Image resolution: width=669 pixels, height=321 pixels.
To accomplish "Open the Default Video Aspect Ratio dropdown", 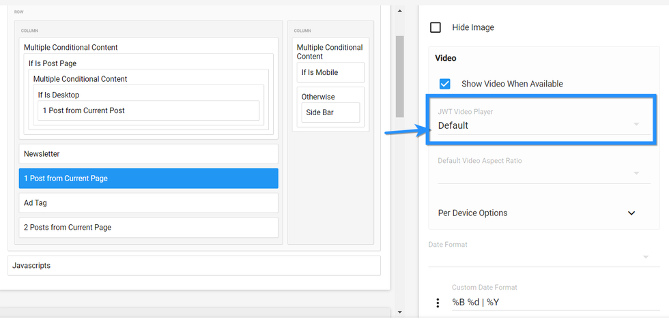I will (539, 173).
